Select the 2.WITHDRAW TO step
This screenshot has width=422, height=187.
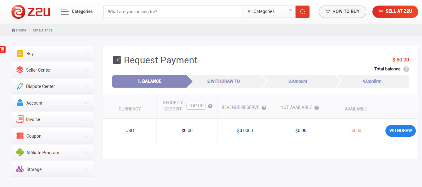pos(224,81)
